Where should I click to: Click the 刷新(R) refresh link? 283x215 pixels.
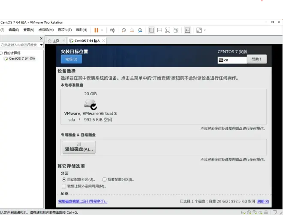tap(263, 201)
